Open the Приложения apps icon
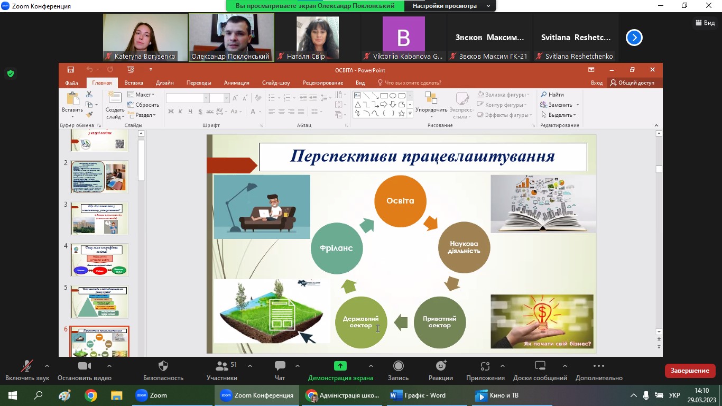This screenshot has height=406, width=722. coord(485,366)
